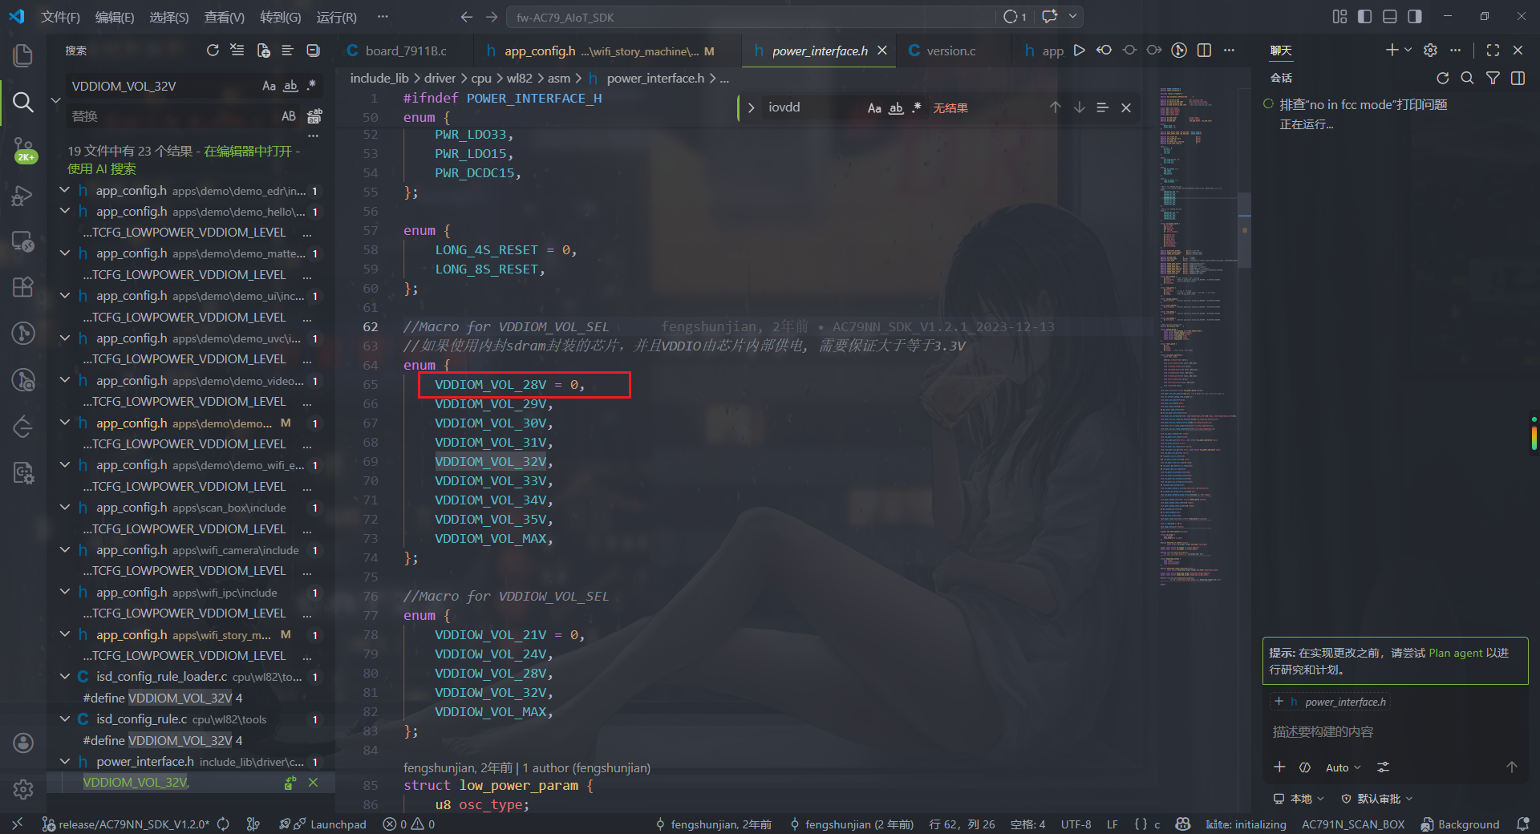Open Manage settings gear in activity bar
The height and width of the screenshot is (834, 1540).
click(23, 790)
